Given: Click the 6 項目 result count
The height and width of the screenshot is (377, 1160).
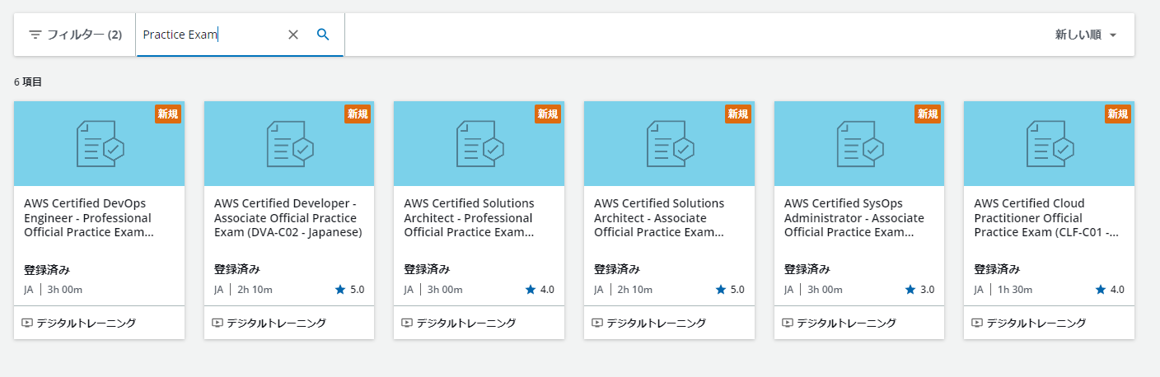Looking at the screenshot, I should click(28, 82).
